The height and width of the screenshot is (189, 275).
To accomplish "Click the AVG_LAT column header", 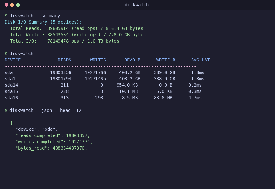I will click(200, 60).
